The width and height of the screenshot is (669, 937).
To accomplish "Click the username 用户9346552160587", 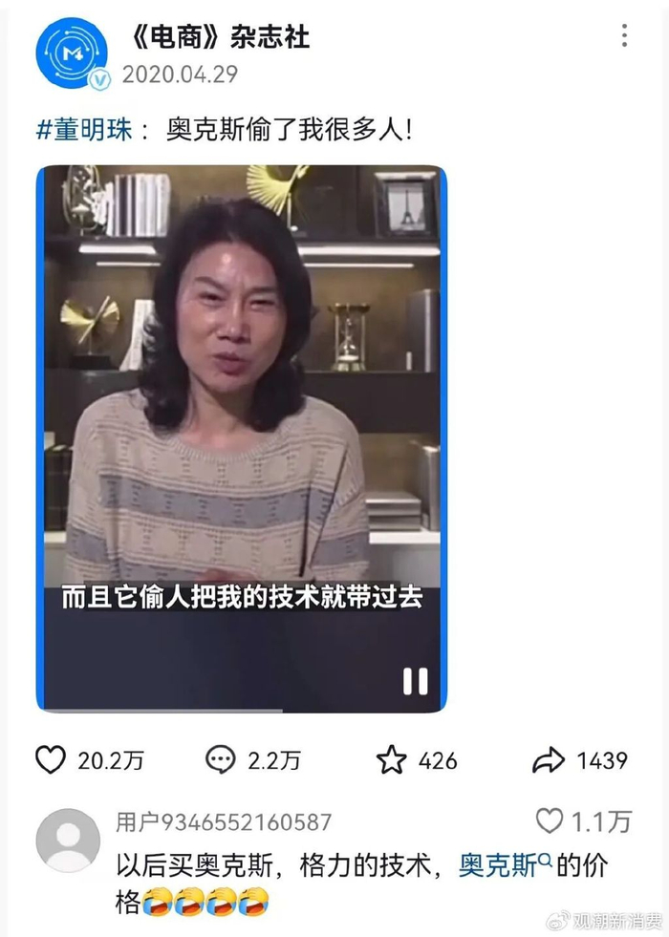I will pyautogui.click(x=224, y=822).
